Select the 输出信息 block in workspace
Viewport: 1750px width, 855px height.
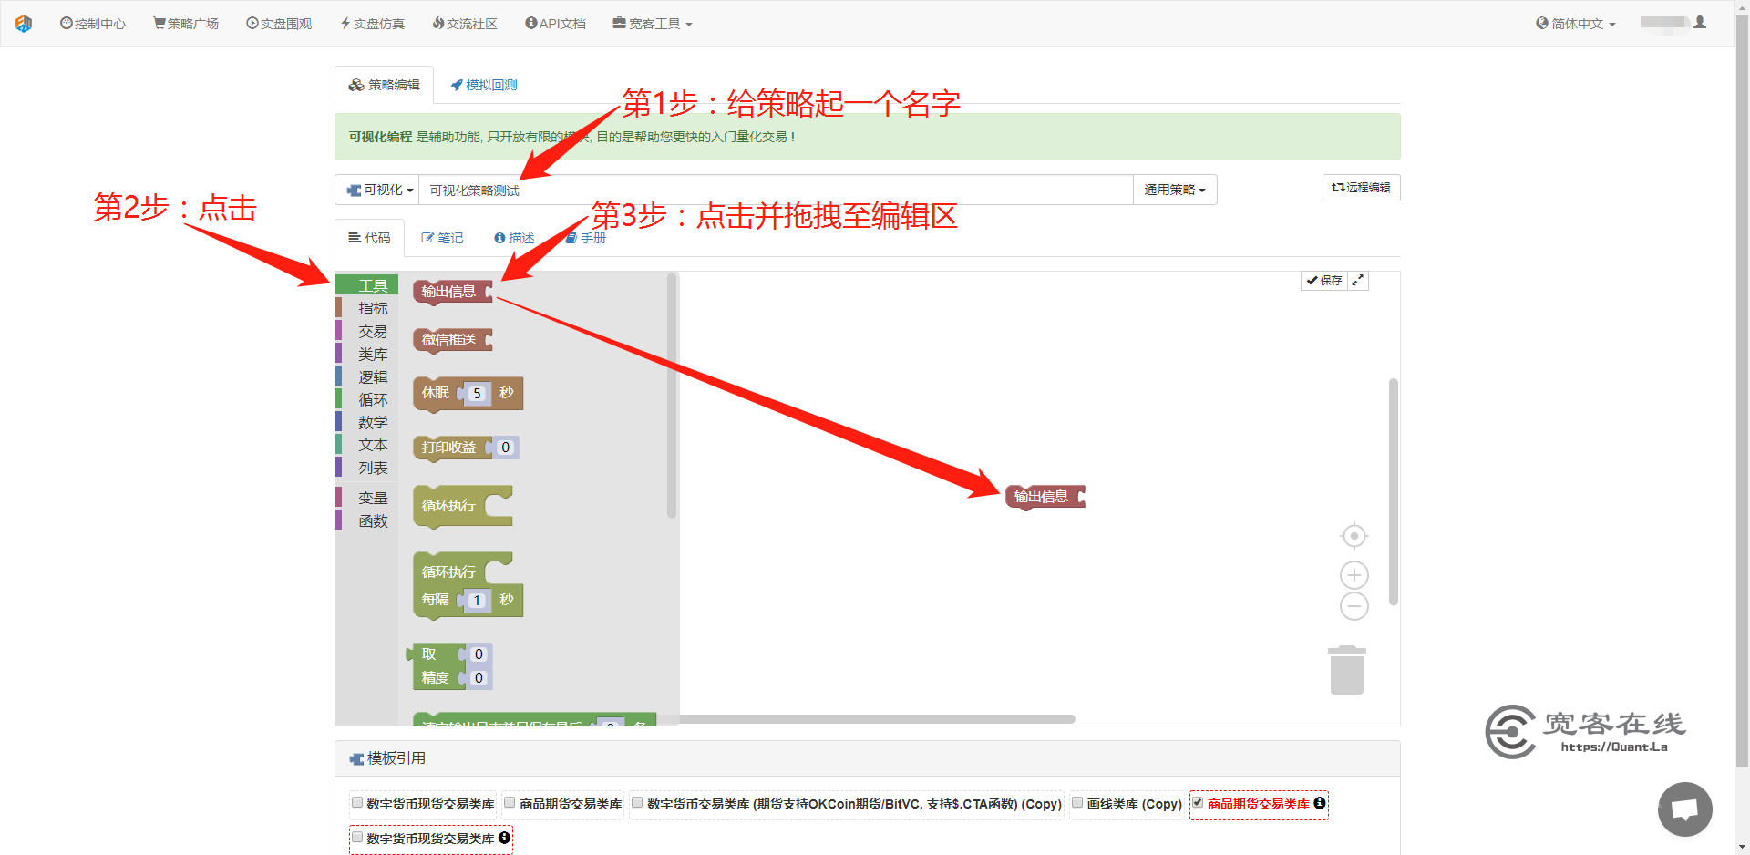tap(1045, 497)
